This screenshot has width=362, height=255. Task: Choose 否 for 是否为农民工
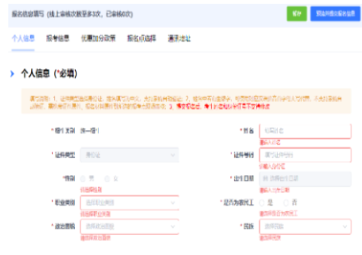click(286, 203)
